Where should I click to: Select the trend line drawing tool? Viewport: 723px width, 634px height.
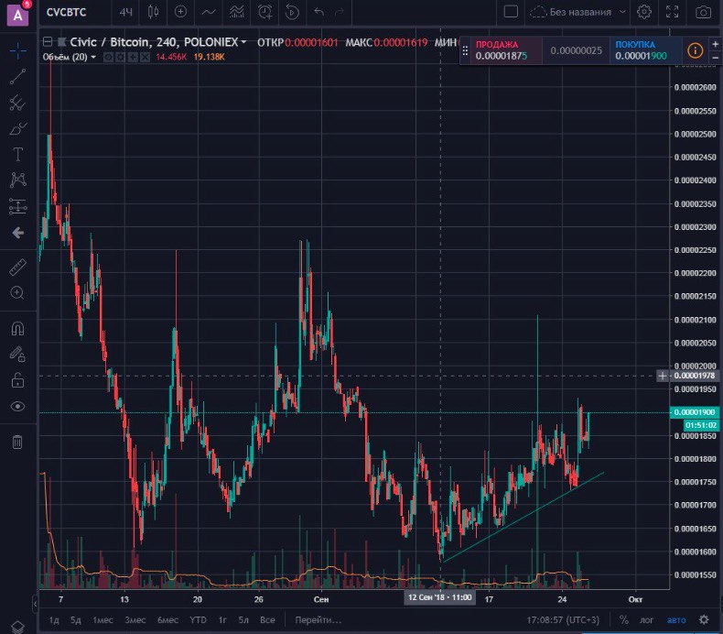point(17,77)
